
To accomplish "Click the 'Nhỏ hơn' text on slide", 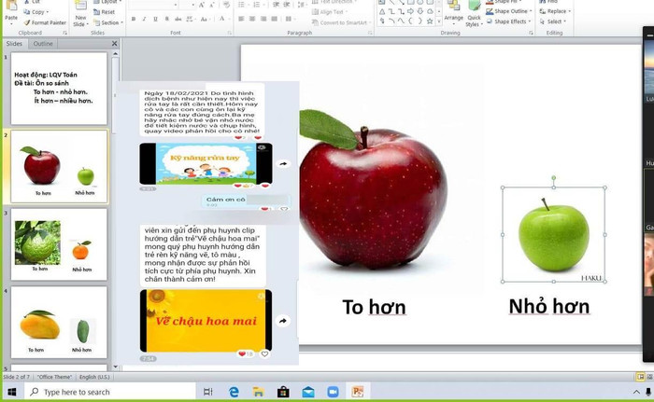I will [x=549, y=307].
